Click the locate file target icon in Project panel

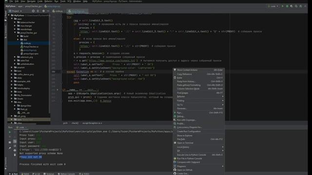[33, 11]
